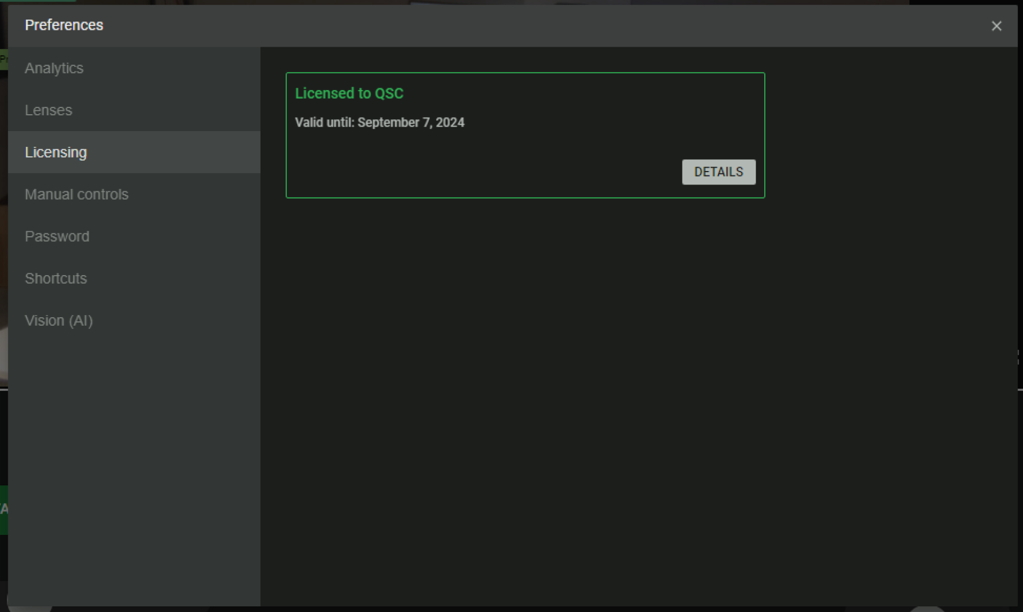
Task: Go to Manual controls settings
Action: pos(77,195)
